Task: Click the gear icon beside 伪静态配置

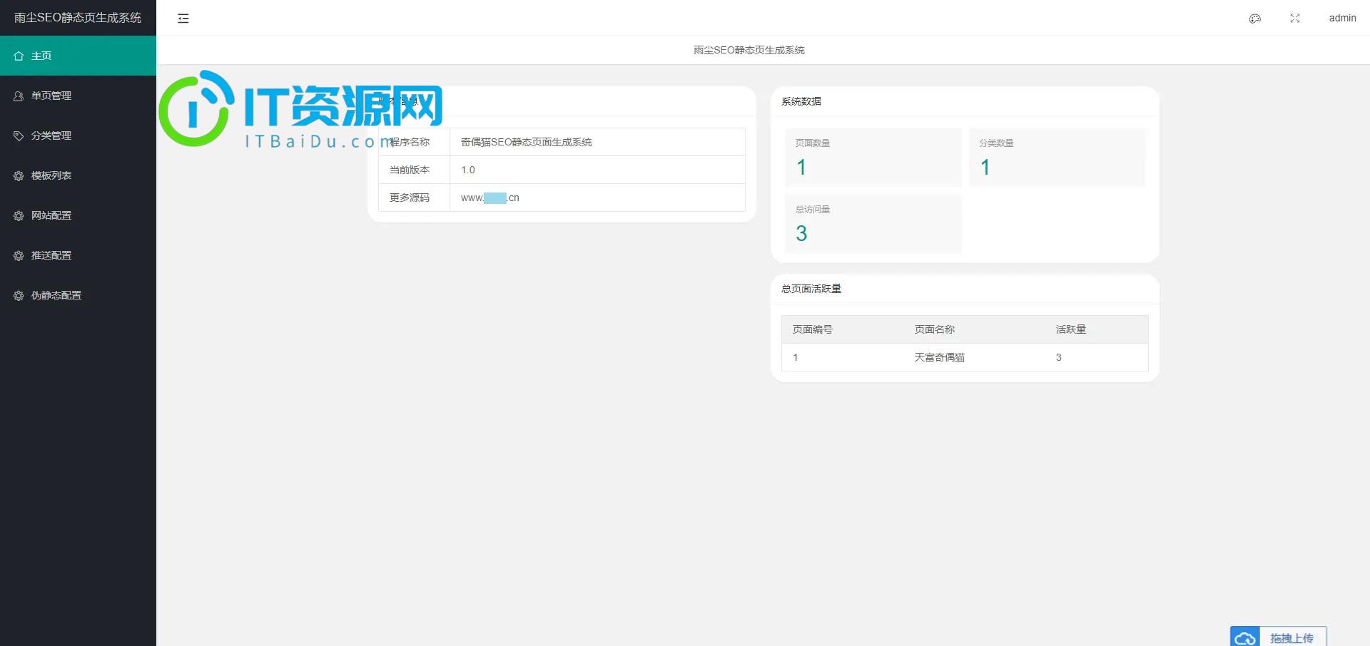Action: pos(19,295)
